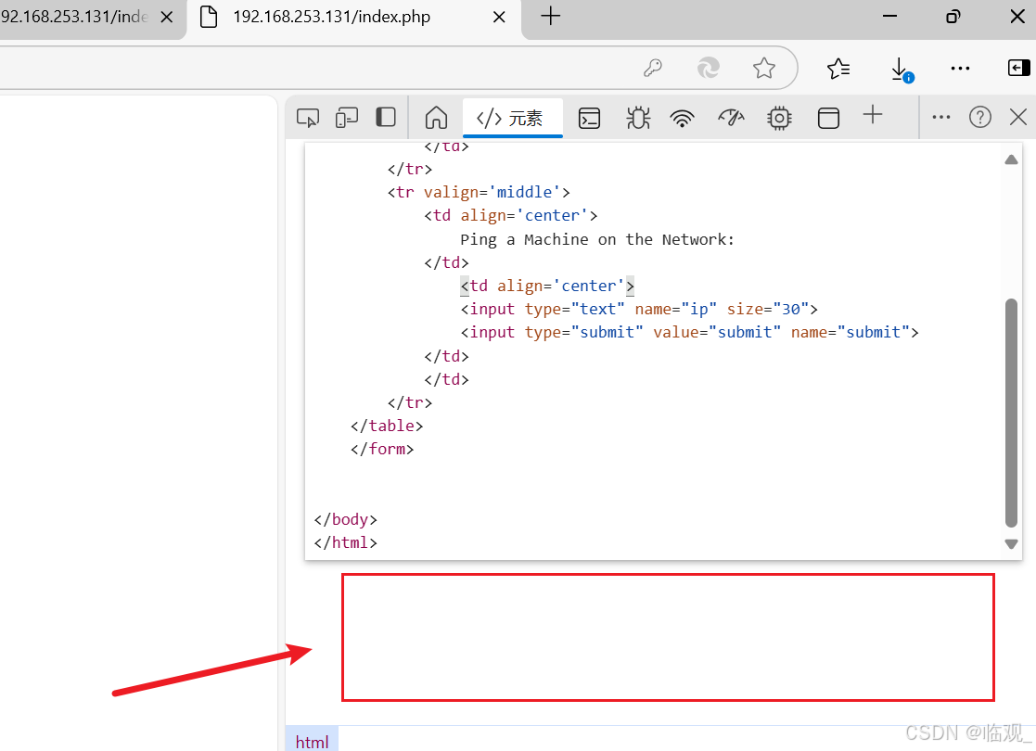This screenshot has height=751, width=1036.
Task: Click the vertical scrollbar thumb in source view
Action: tap(1011, 413)
